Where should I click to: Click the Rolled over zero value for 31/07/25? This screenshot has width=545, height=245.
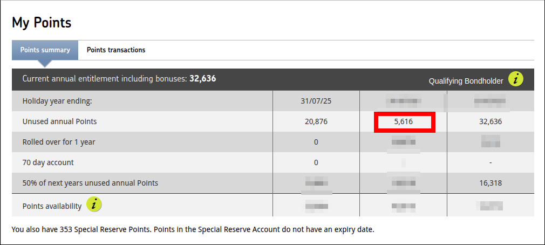coord(316,142)
